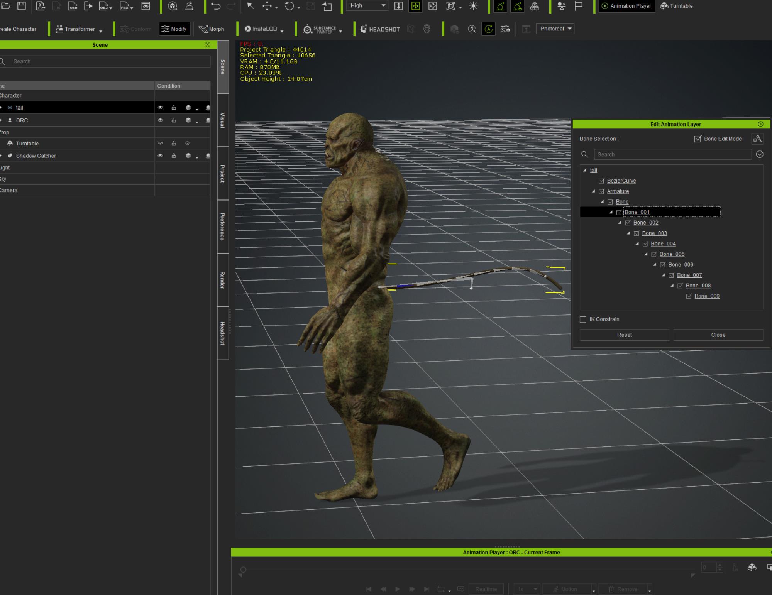The image size is (772, 595).
Task: Toggle visibility eye for tail
Action: point(160,108)
